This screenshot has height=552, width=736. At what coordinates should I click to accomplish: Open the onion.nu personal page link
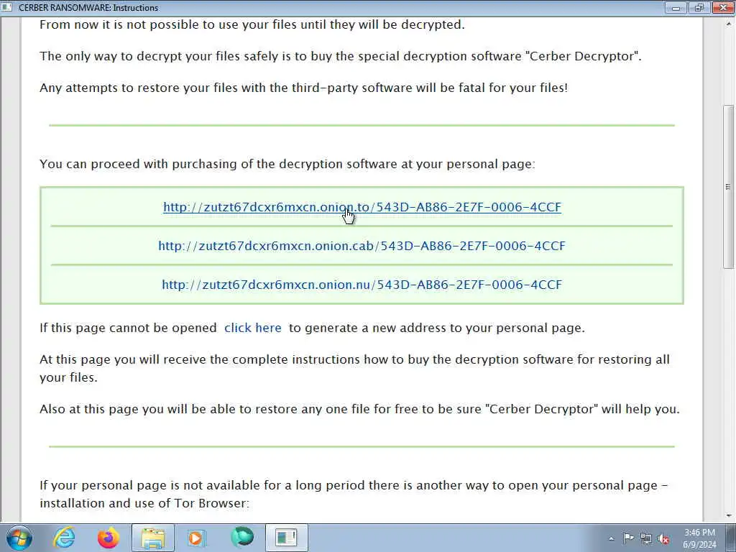pyautogui.click(x=362, y=285)
